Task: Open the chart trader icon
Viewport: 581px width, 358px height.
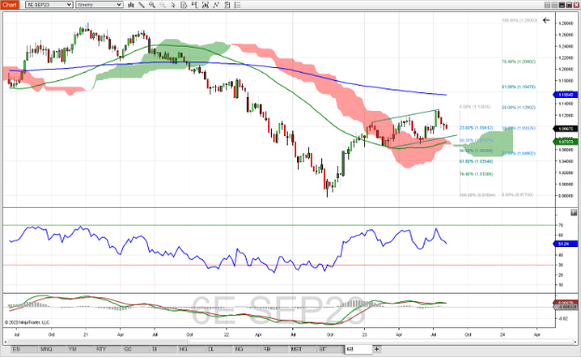Action: coord(195,5)
